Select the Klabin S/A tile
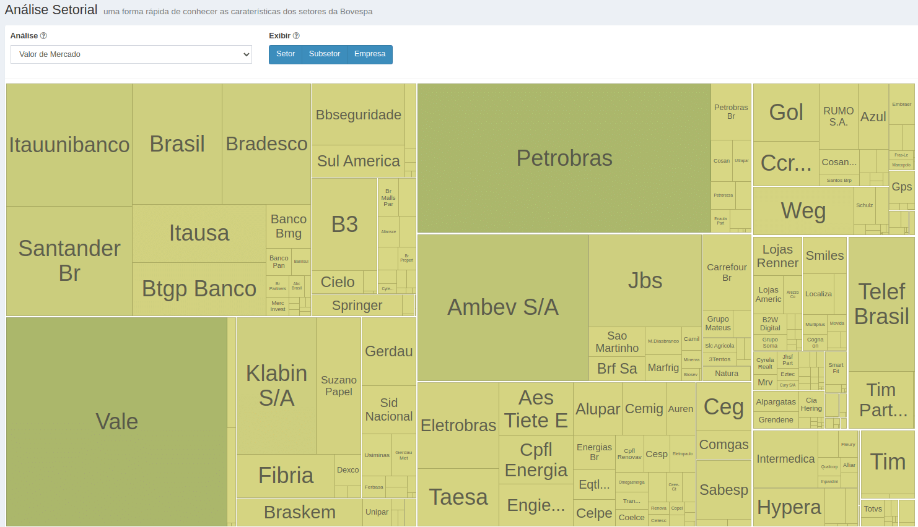 (276, 386)
